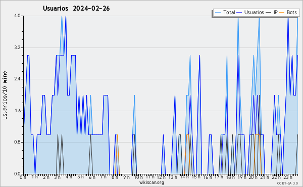Click the 'Usuarios 2024-02-26' chart title
Viewport: 303px width, 187px height.
76,8
